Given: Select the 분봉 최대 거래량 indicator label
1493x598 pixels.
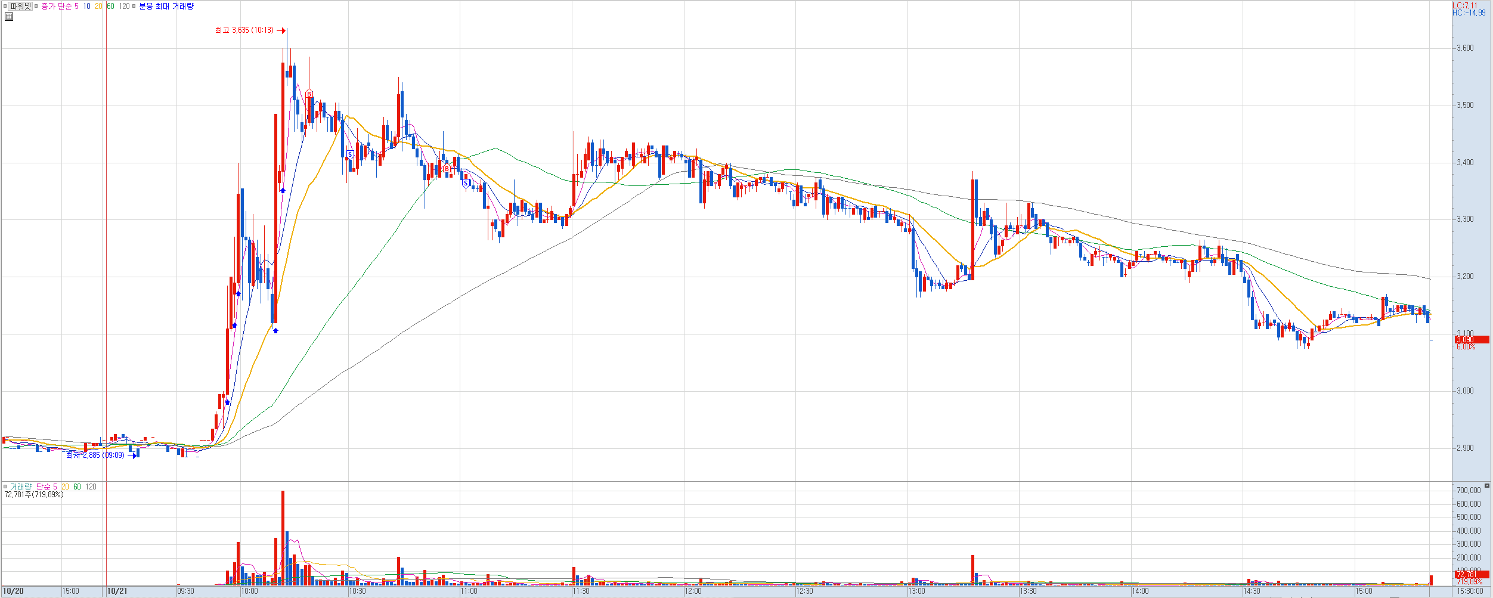Looking at the screenshot, I should click(x=166, y=6).
